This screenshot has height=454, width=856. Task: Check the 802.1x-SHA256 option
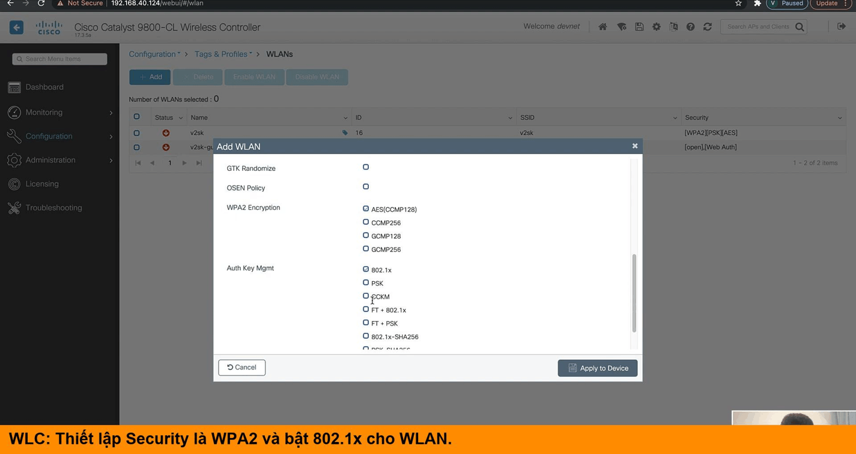tap(366, 336)
